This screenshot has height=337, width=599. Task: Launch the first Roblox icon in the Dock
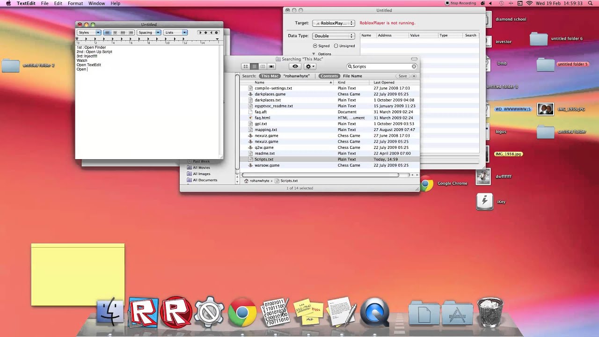pyautogui.click(x=144, y=312)
